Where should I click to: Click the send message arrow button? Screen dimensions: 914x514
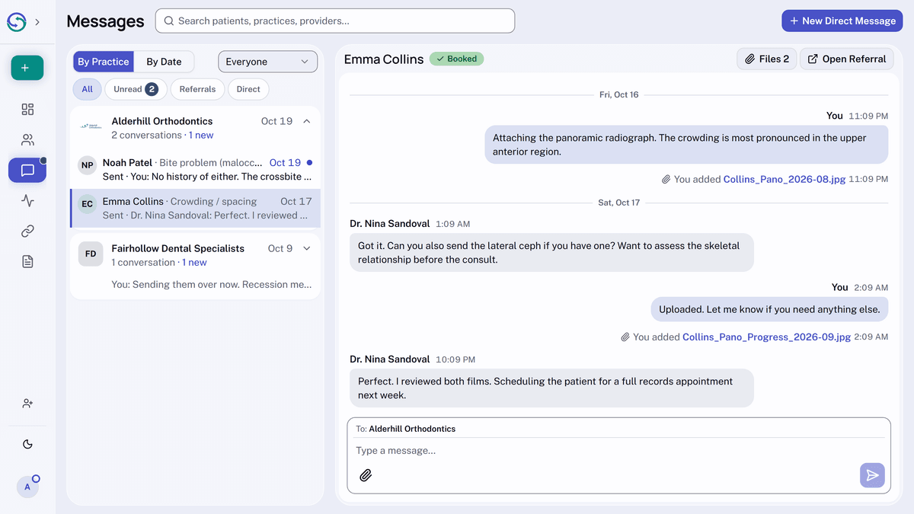[873, 475]
